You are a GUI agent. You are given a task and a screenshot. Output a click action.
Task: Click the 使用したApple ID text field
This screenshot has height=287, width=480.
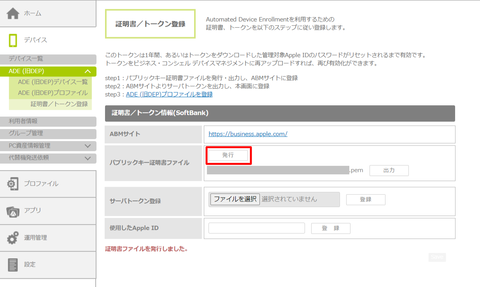click(x=256, y=228)
